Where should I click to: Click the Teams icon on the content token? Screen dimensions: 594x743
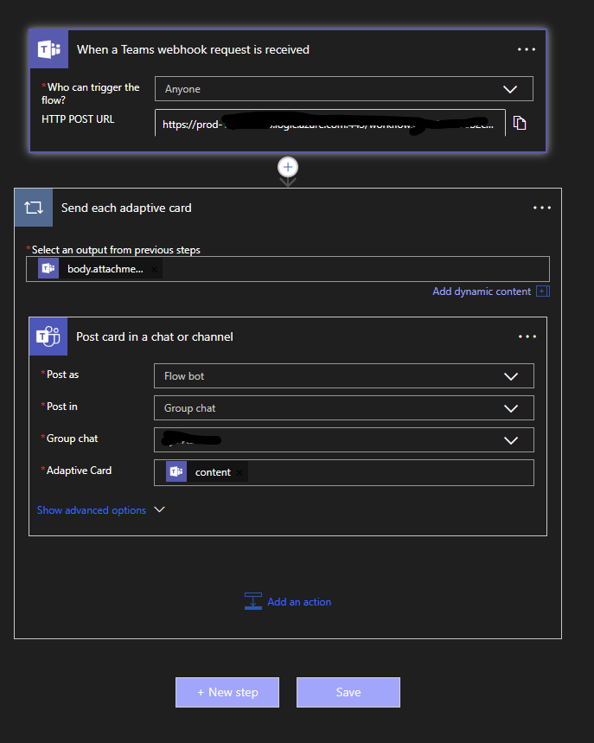(x=176, y=472)
